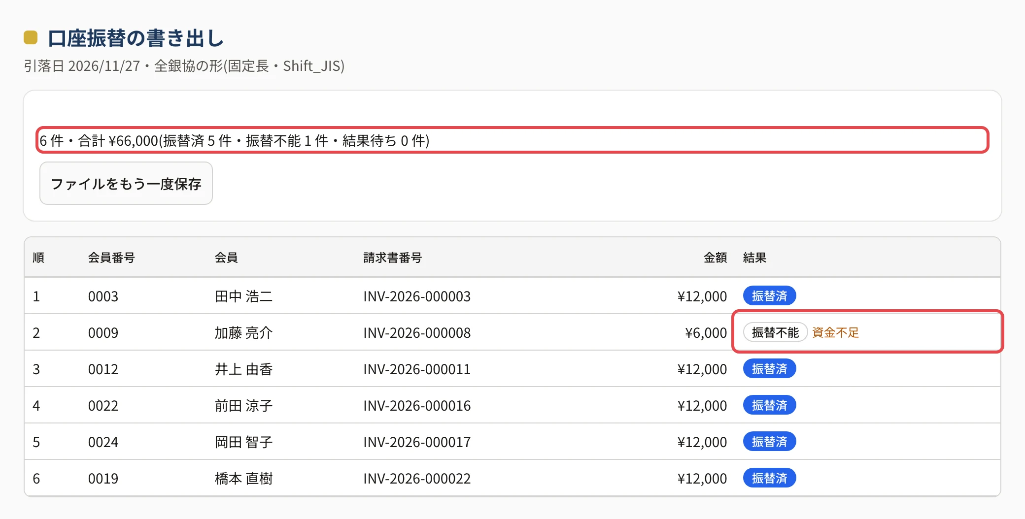Click the 振替不能 badge

(x=775, y=332)
